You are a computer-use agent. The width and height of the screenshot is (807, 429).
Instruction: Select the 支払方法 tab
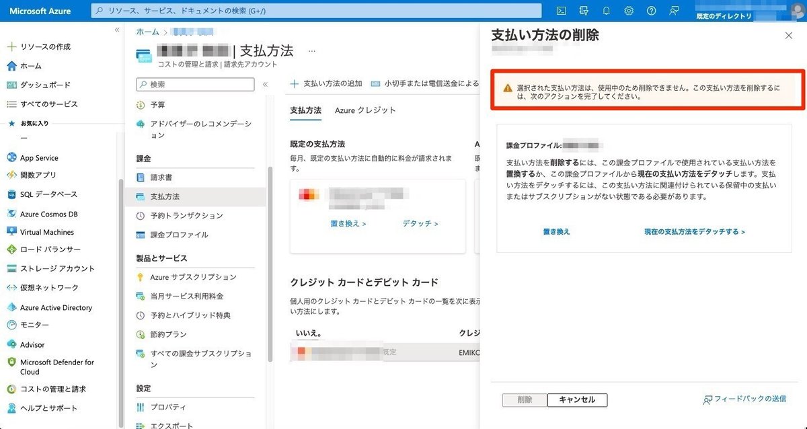(305, 110)
